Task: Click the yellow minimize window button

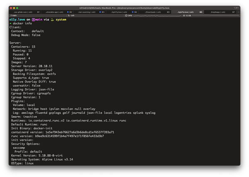Action: pyautogui.click(x=17, y=8)
